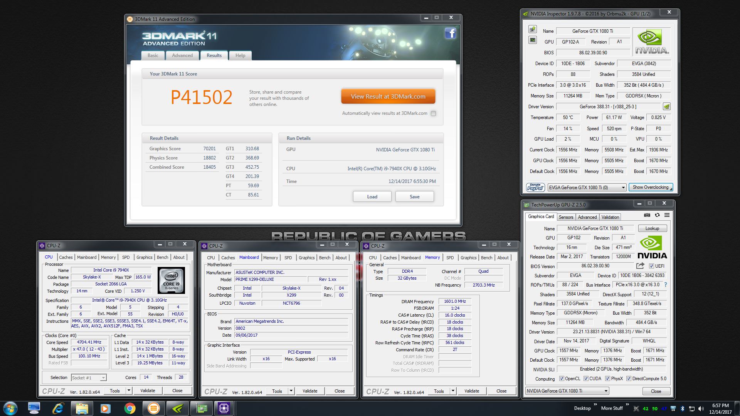The image size is (740, 416).
Task: Click the NVIDIA logo in NVIDIA Inspector
Action: click(x=652, y=42)
